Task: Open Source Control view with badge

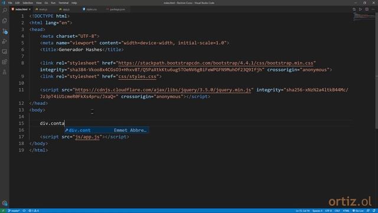Action: point(5,31)
